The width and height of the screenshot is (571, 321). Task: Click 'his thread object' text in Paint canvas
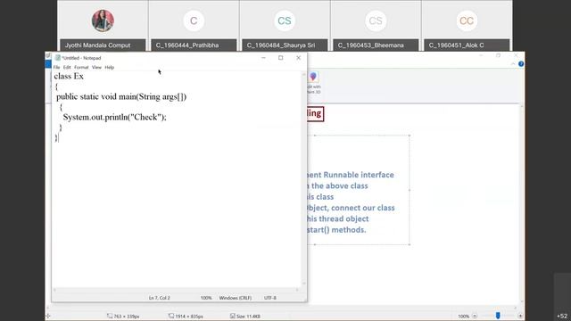[x=337, y=218]
